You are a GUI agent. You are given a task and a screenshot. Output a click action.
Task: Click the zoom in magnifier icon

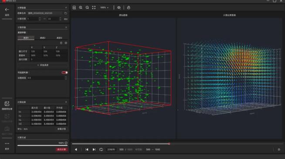click(x=81, y=7)
